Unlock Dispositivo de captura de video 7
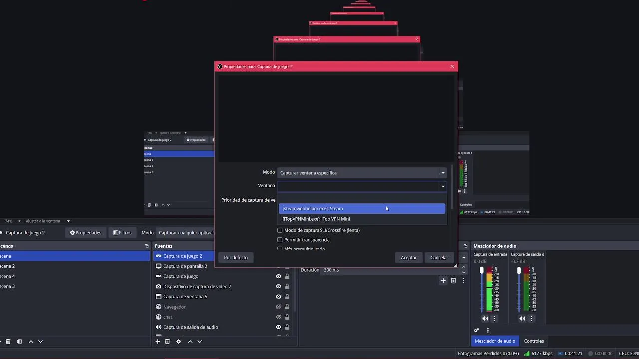 point(287,287)
